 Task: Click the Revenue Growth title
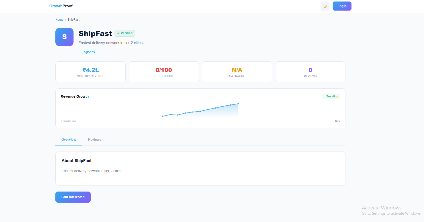[x=75, y=96]
